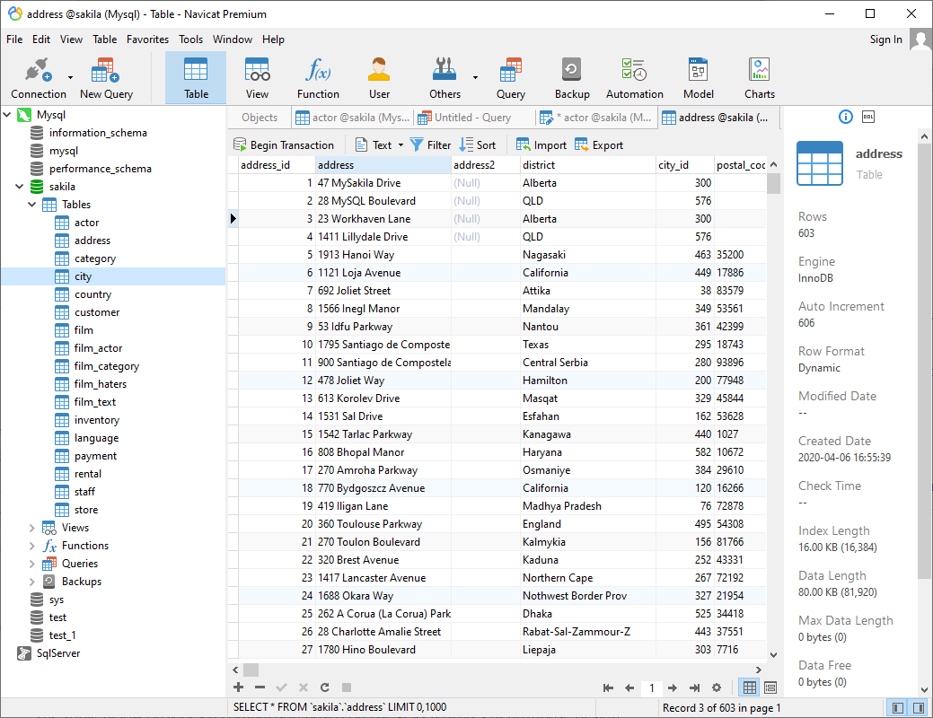Click cell 'Rabat-Sal-Zammour-Z'

[588, 632]
